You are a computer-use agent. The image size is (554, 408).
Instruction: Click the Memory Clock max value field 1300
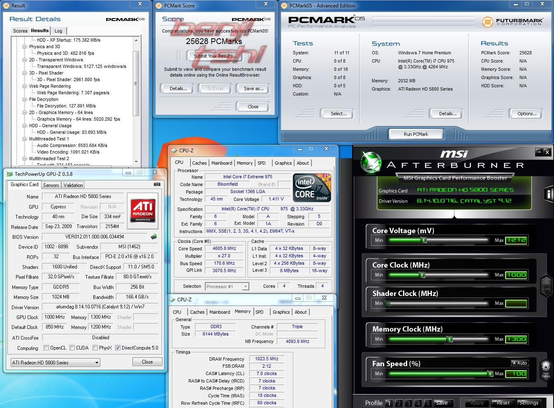point(516,339)
